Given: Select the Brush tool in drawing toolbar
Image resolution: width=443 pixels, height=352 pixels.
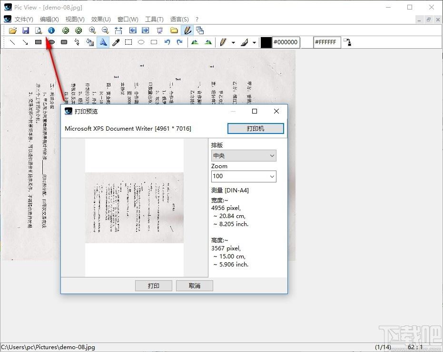Looking at the screenshot, I should (245, 42).
